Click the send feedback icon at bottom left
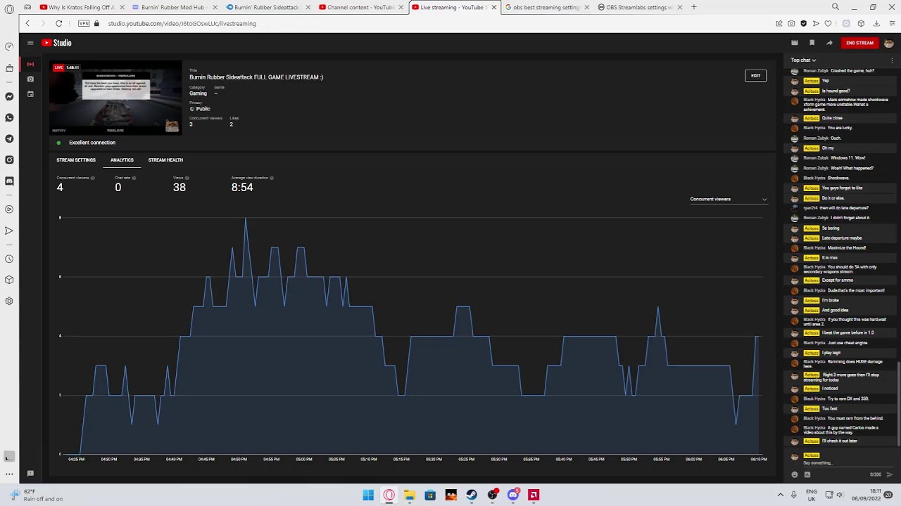901x506 pixels. click(x=30, y=474)
